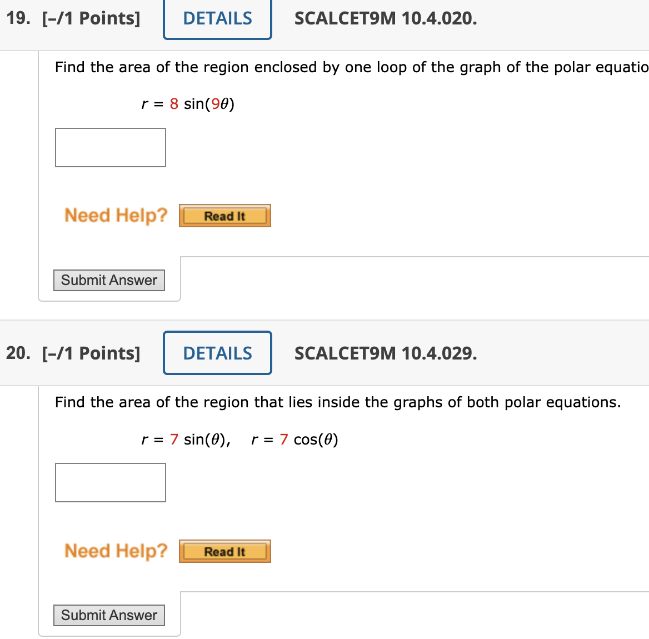Click the points label for question 20
The height and width of the screenshot is (639, 649).
[x=91, y=353]
